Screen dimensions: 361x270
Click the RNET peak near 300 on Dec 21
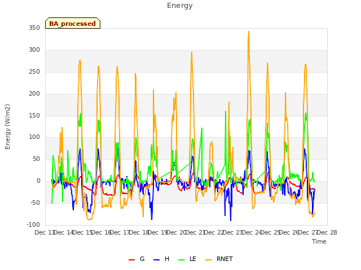192,52
